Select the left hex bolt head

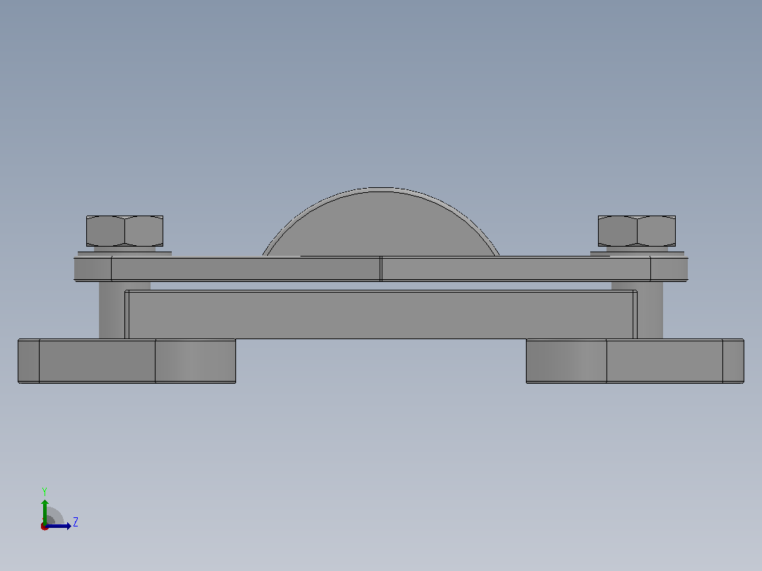click(x=124, y=231)
